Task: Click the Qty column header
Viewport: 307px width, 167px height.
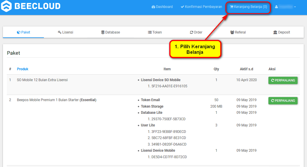Action: [216, 69]
